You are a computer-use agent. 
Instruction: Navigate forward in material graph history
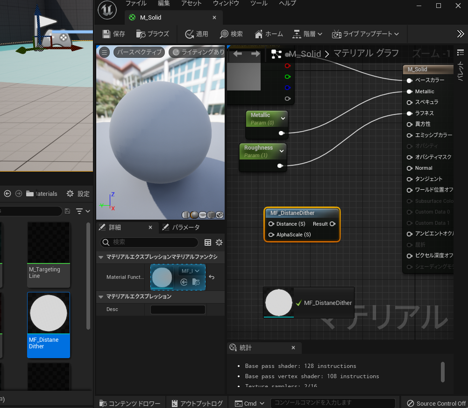tap(255, 54)
